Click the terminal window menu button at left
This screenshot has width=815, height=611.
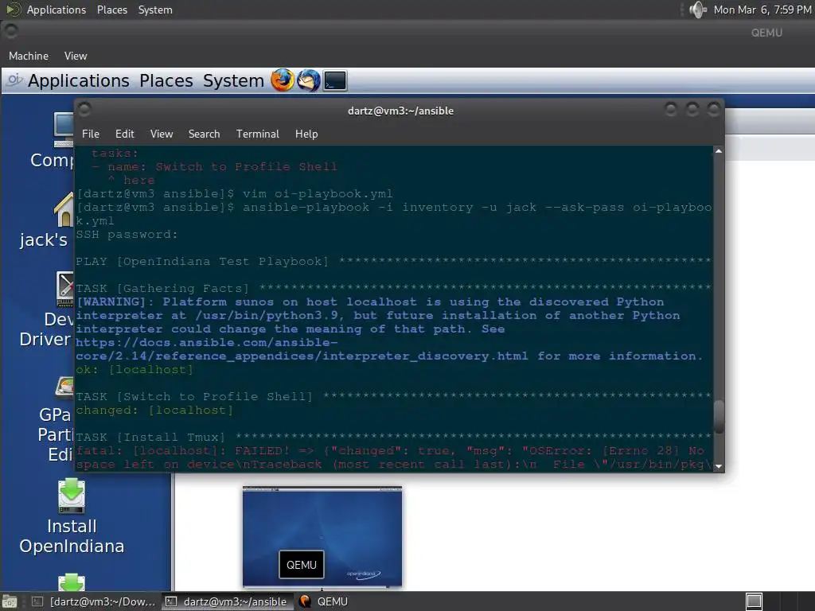tap(84, 109)
